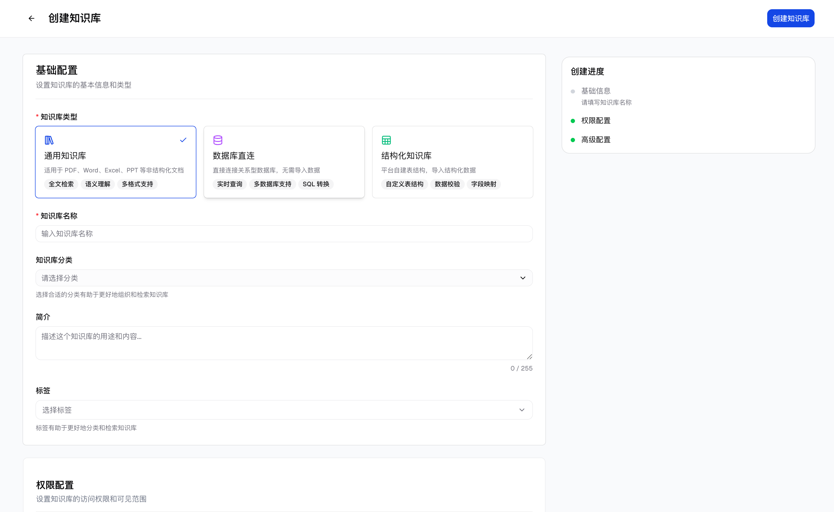The height and width of the screenshot is (512, 834).
Task: Click the 知识库类型 field label
Action: click(59, 117)
